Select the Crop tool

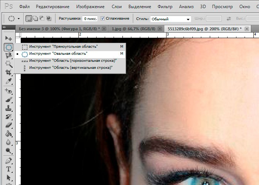tap(9, 73)
